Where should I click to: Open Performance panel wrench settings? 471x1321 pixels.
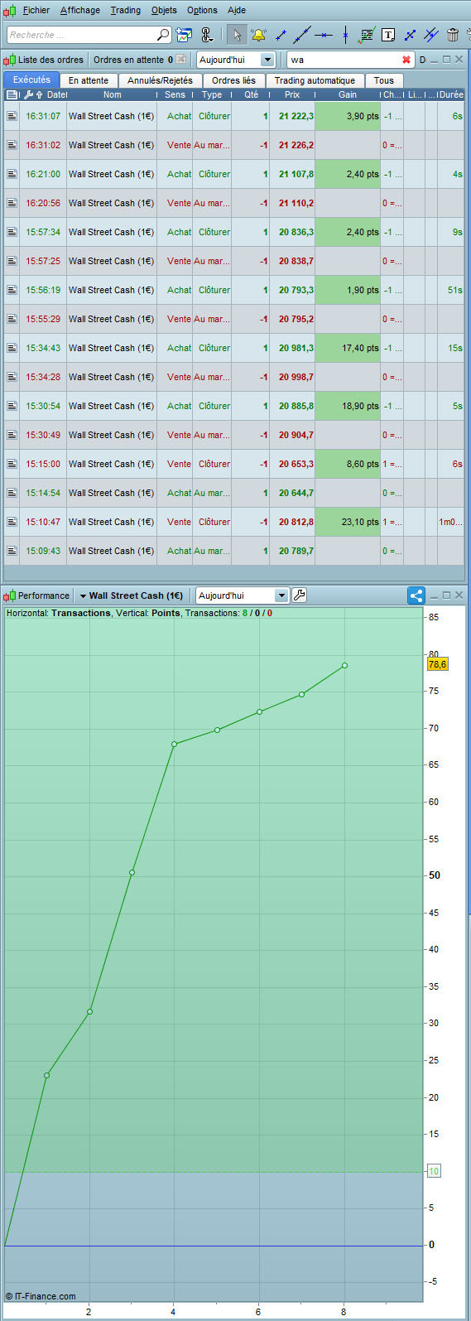(x=300, y=595)
